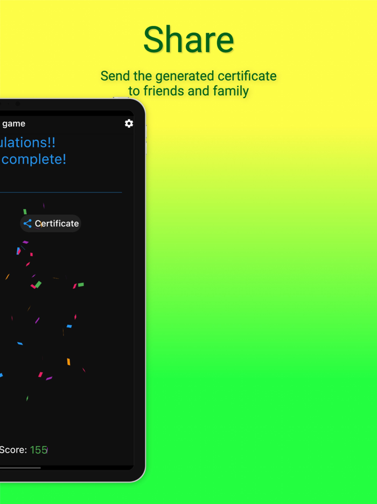Open settings with the gear icon
Image resolution: width=377 pixels, height=504 pixels.
129,124
